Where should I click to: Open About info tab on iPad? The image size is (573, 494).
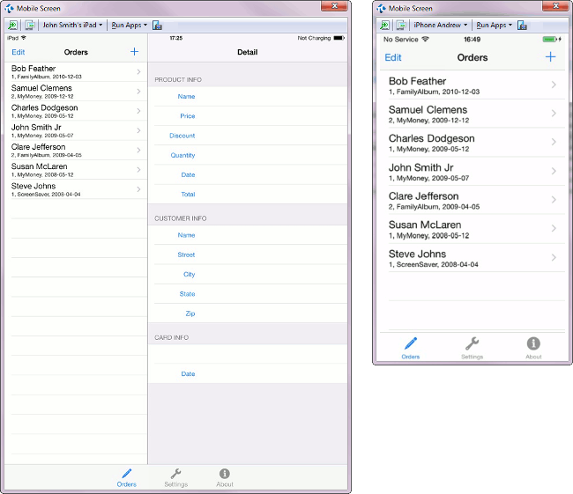click(225, 478)
